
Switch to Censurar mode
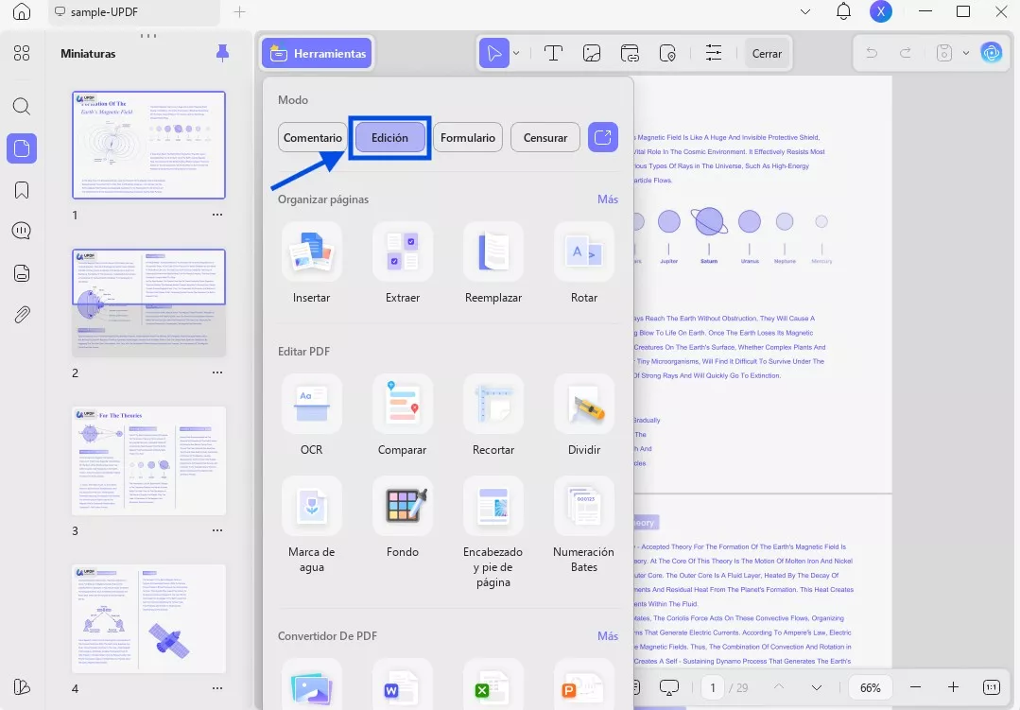click(545, 137)
